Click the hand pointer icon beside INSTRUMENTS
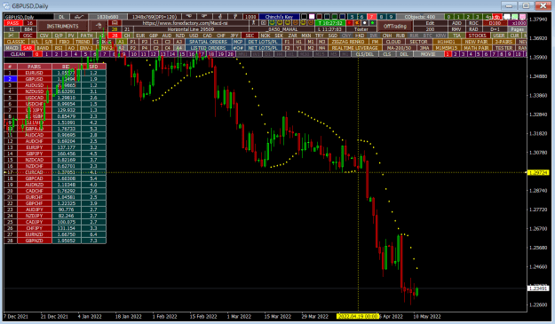Viewport: 555px width, 324px height. pos(99,26)
